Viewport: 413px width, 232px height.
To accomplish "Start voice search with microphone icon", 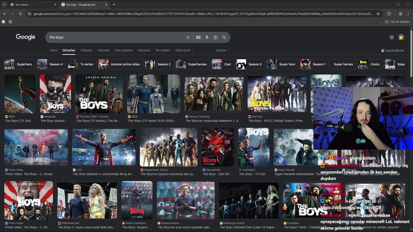I will 207,37.
